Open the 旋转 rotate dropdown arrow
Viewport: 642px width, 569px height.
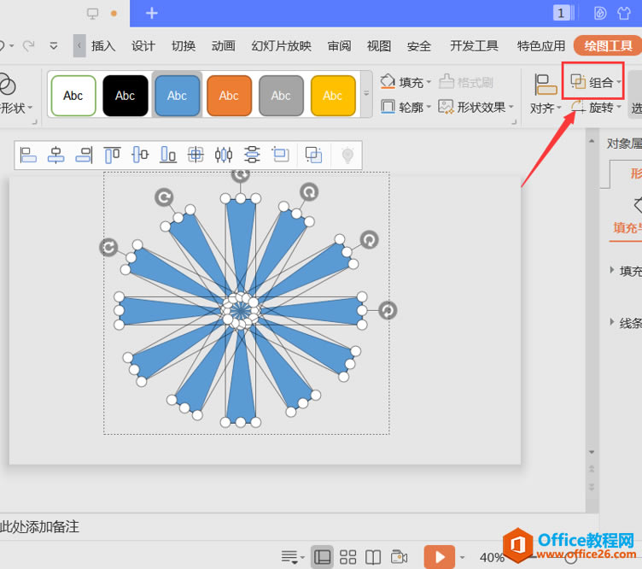(x=619, y=108)
